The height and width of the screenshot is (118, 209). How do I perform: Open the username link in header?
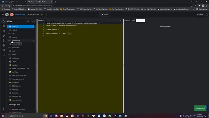(x=20, y=14)
